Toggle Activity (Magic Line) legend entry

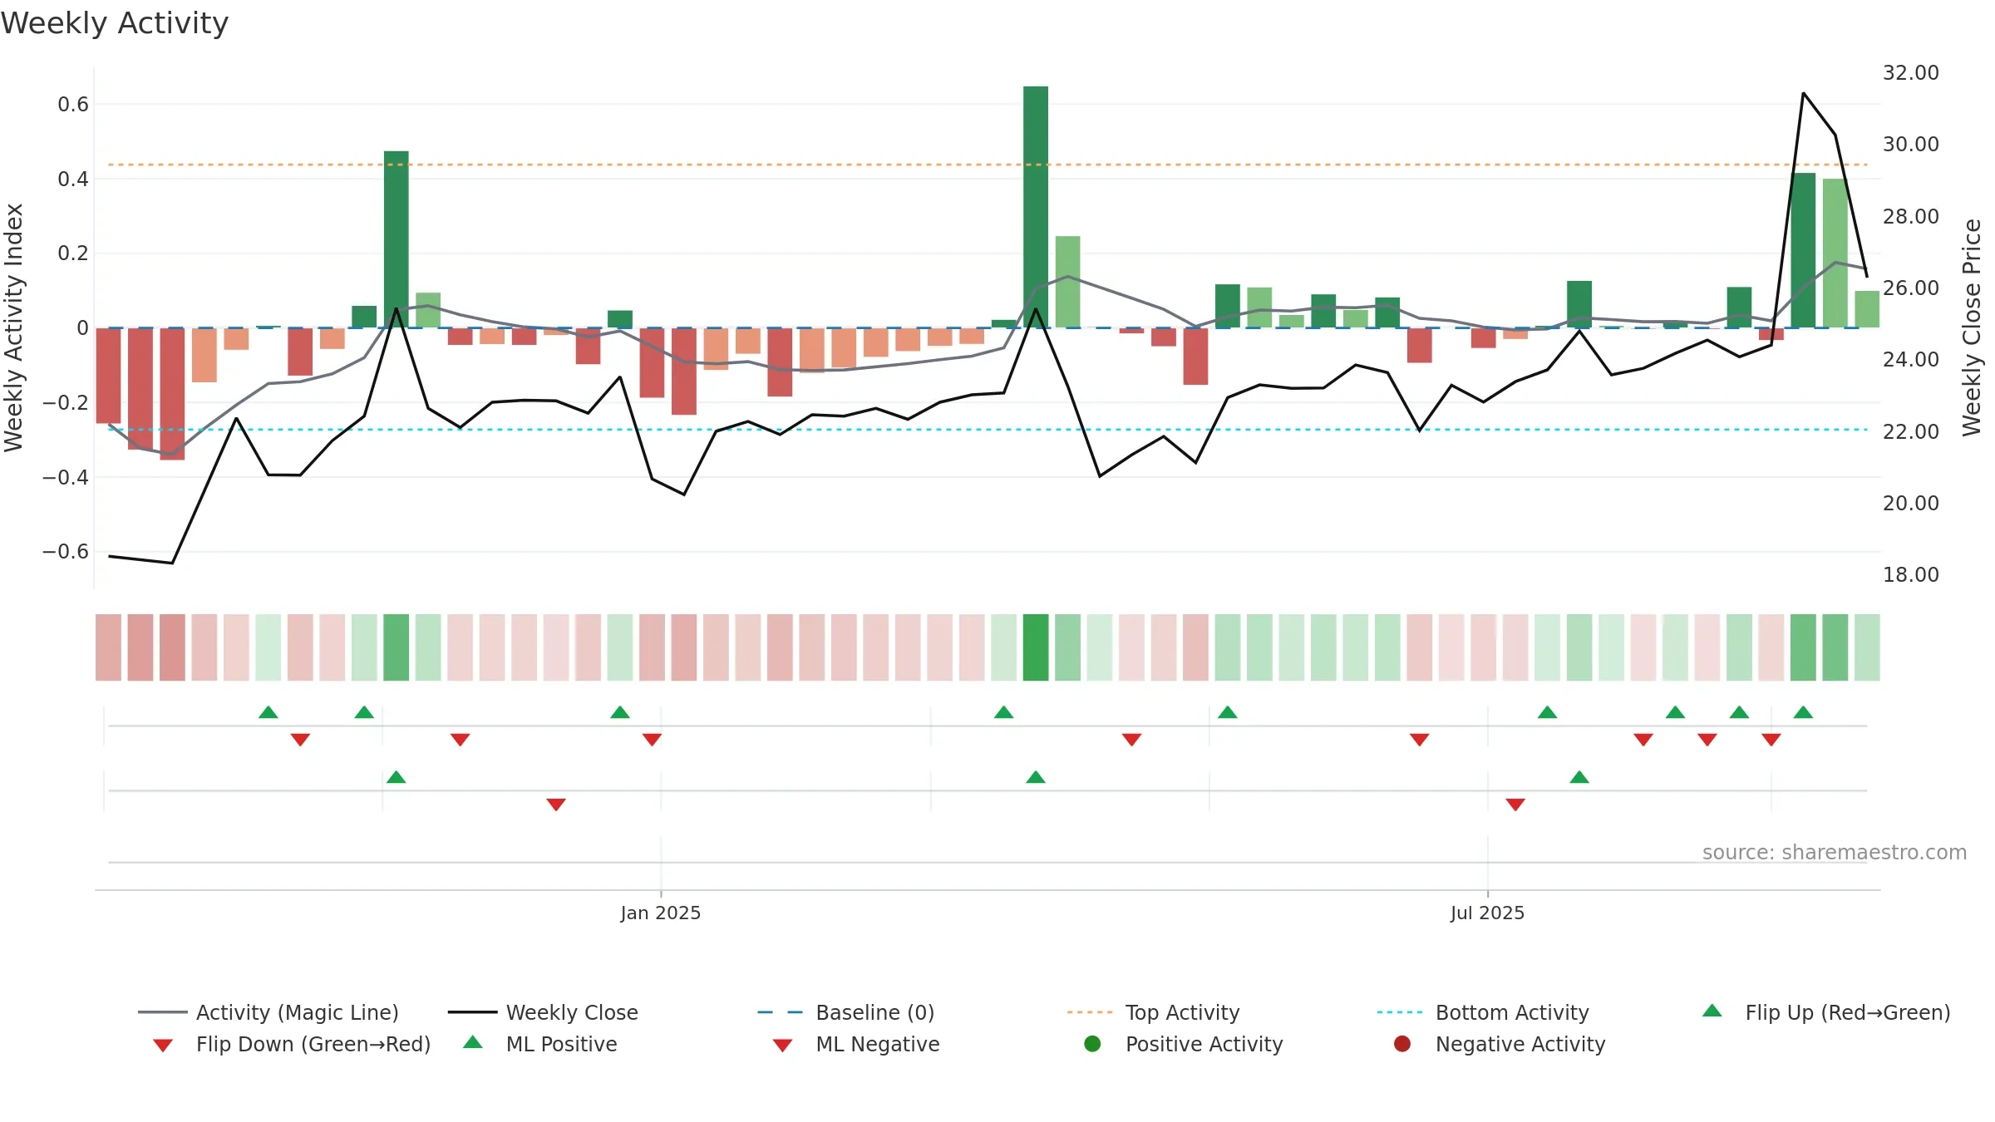(x=268, y=1012)
